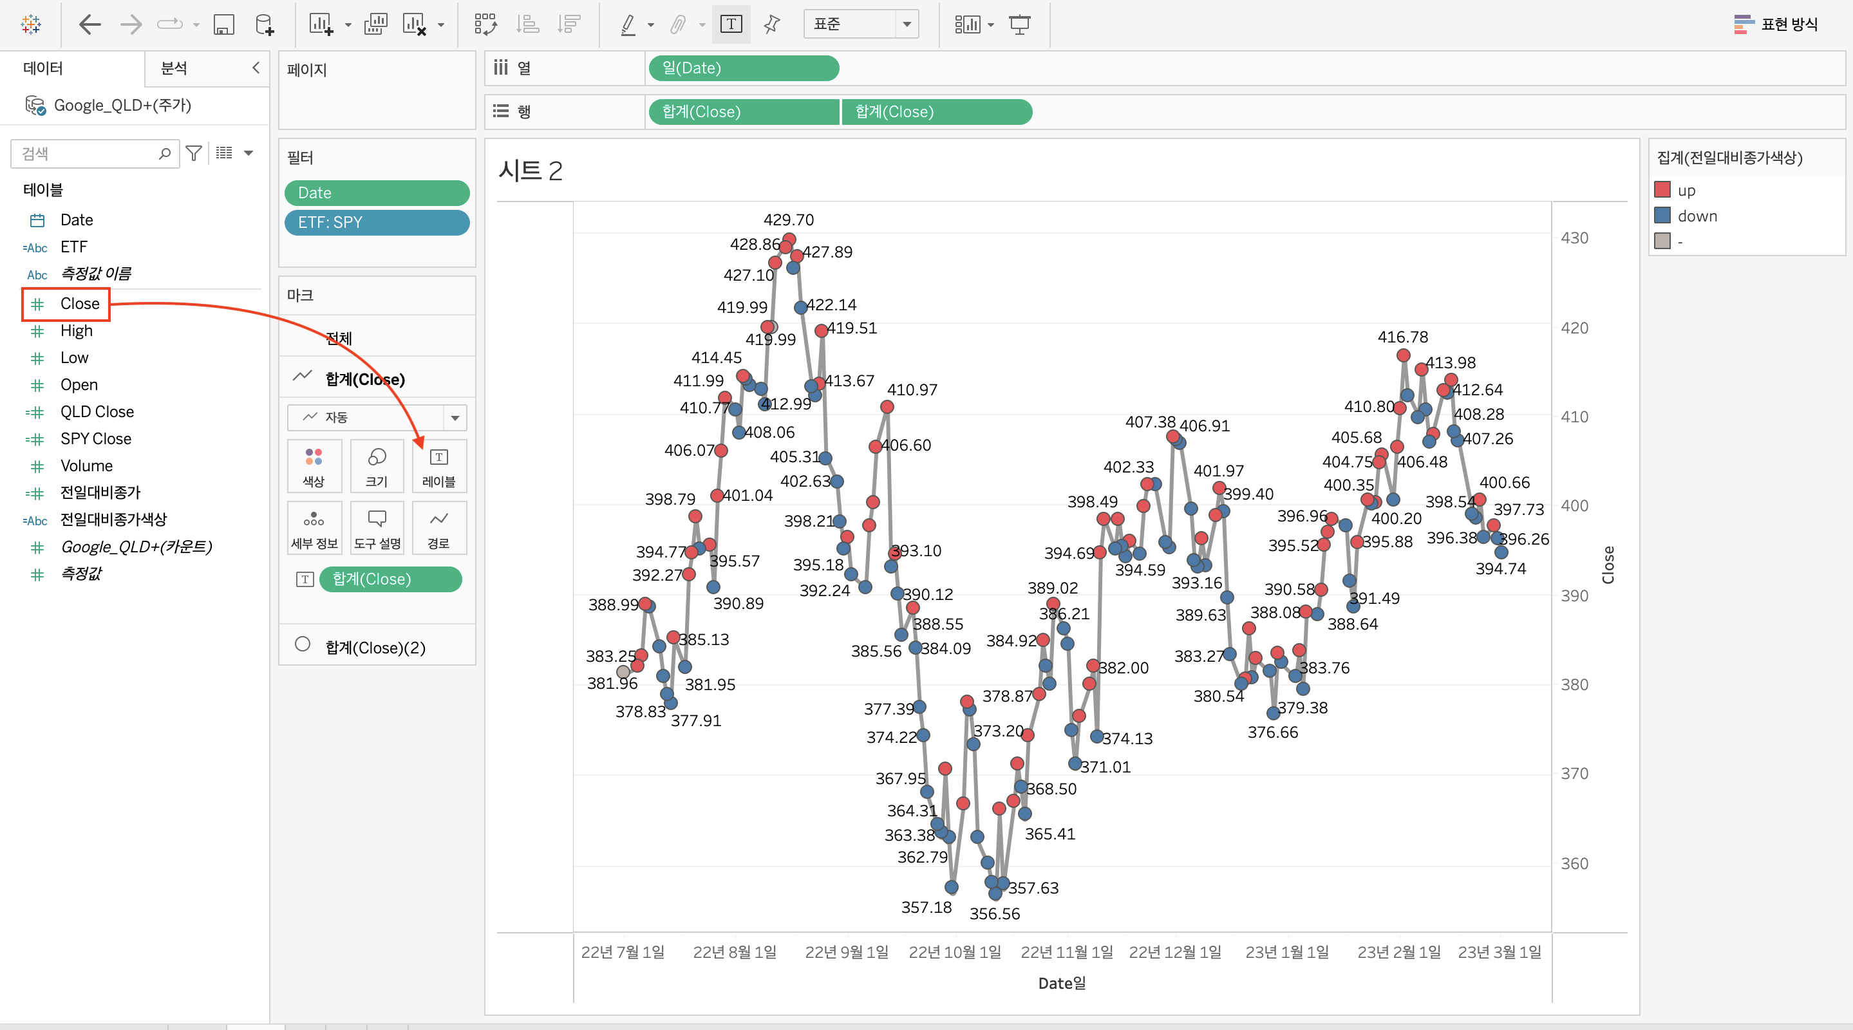Image resolution: width=1853 pixels, height=1030 pixels.
Task: Open the fit dropdown showing 표준
Action: 861,24
